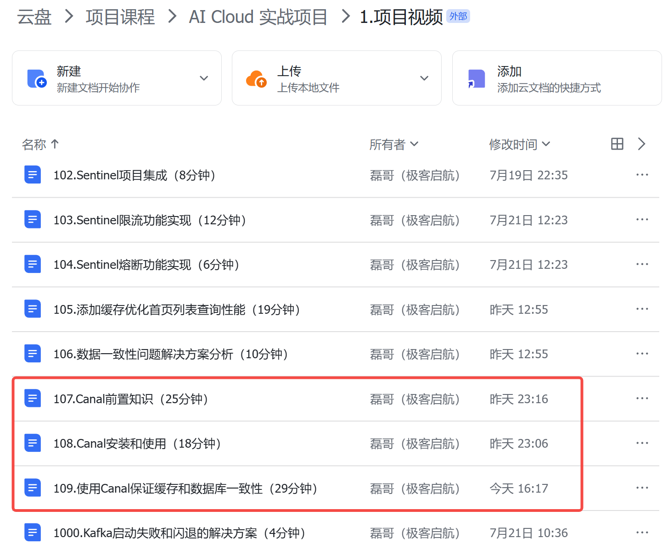
Task: Click the 上传 cloud upload icon
Action: click(256, 78)
